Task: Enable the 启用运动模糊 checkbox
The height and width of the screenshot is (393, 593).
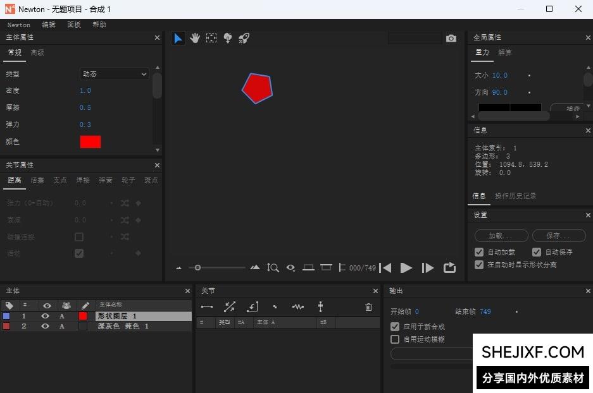Action: (395, 339)
